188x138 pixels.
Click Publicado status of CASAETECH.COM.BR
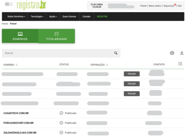[70, 113]
